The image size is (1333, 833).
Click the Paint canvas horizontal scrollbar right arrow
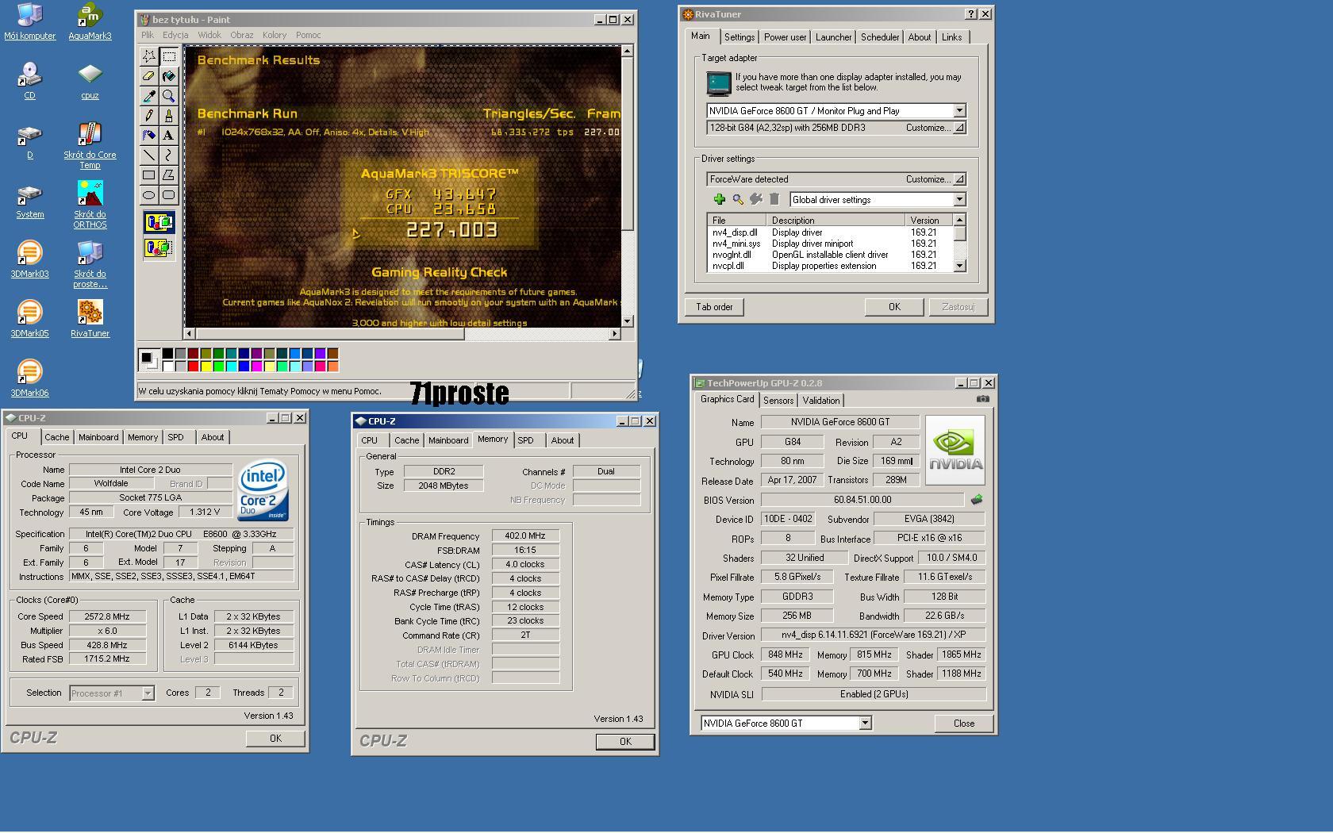click(x=614, y=334)
